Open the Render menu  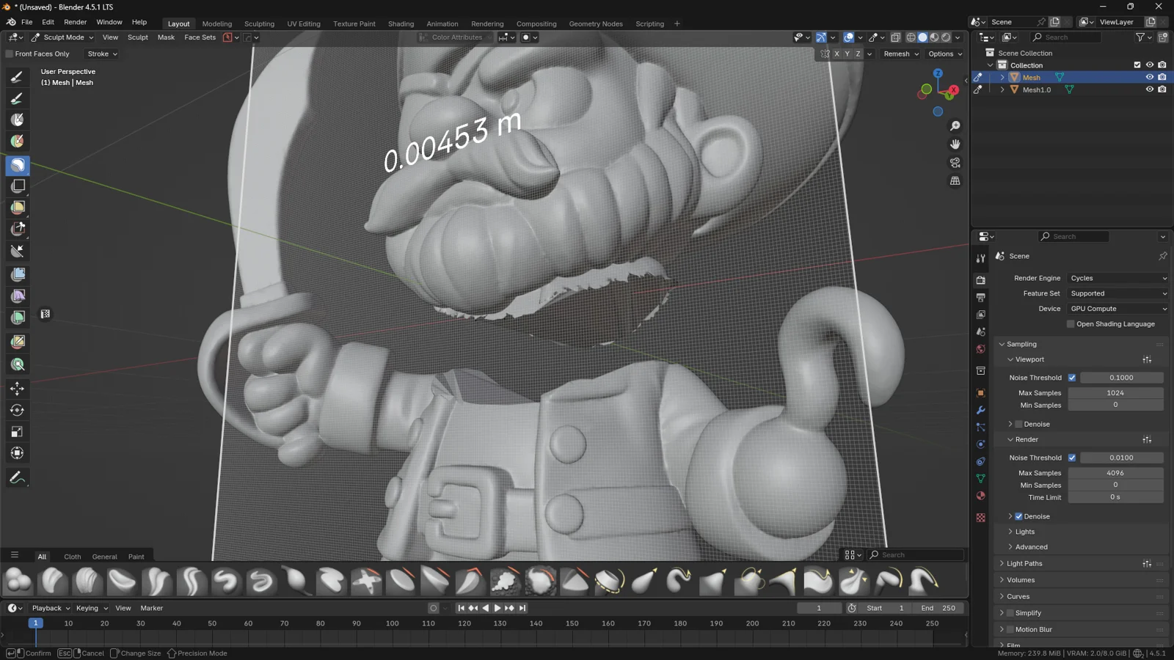(76, 23)
